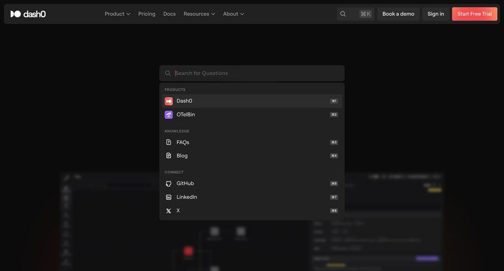Click the ⌘3 badge on FAQs row
Image resolution: width=504 pixels, height=271 pixels.
[x=334, y=142]
